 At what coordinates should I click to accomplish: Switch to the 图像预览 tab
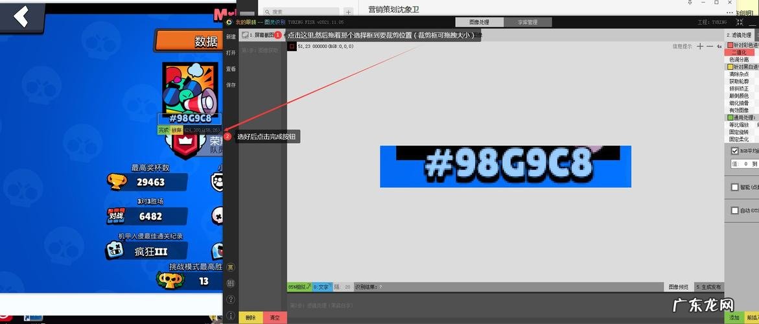tap(678, 287)
